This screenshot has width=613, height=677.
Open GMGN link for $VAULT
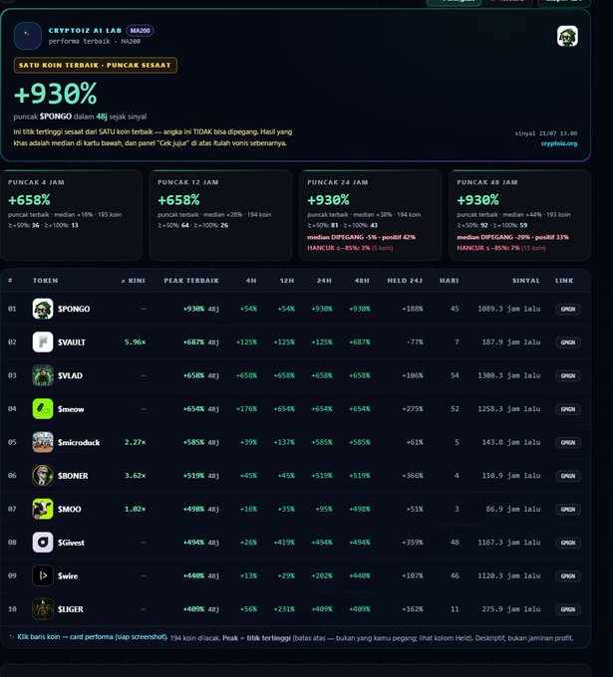click(567, 342)
